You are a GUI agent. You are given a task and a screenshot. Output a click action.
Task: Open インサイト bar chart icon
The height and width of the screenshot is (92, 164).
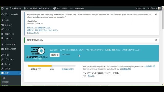[x=40, y=8]
